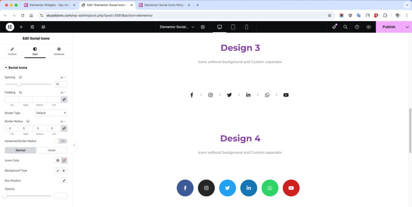Click the Padding Top field
This screenshot has width=412, height=207.
(x=12, y=99)
